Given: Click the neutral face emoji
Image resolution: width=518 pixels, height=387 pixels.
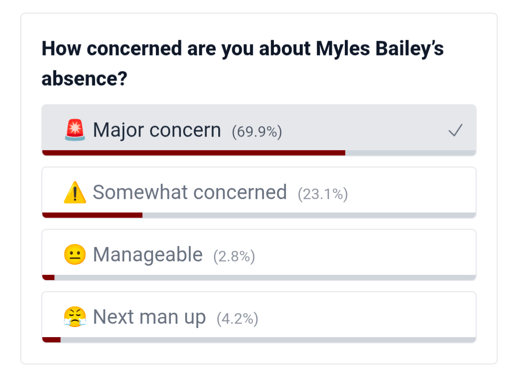Looking at the screenshot, I should 75,255.
